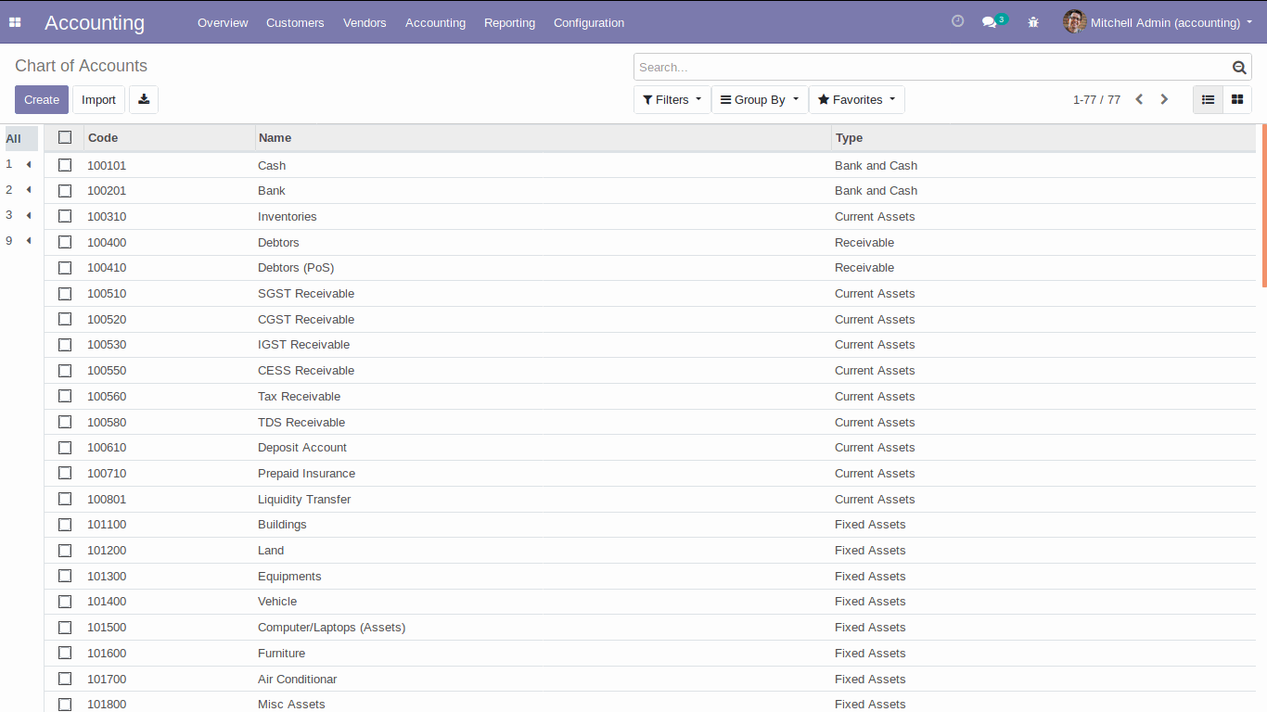This screenshot has width=1267, height=712.
Task: Go to next page arrow
Action: pos(1164,99)
